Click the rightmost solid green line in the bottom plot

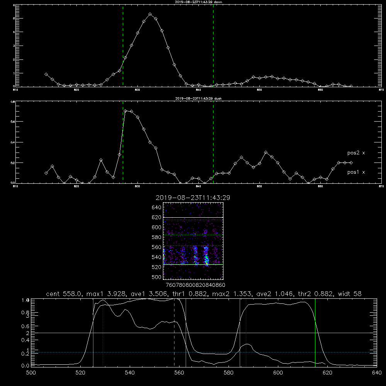[x=315, y=333]
